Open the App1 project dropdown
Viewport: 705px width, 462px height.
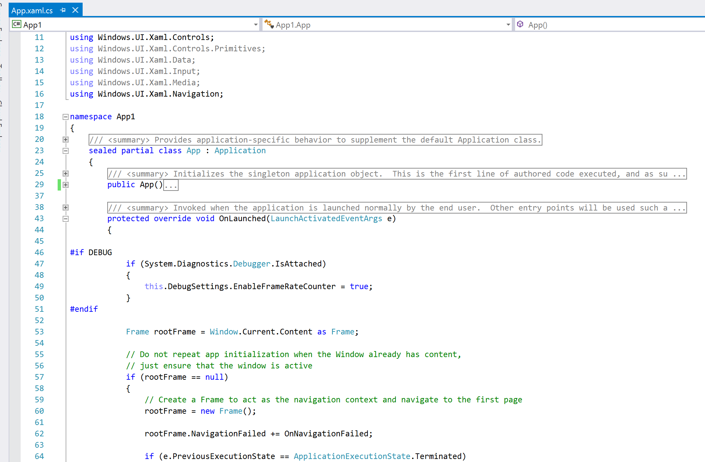coord(256,25)
